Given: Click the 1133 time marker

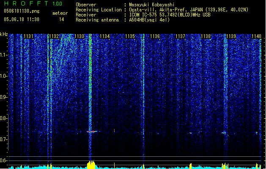Looking at the screenshot, I should pos(79,36).
